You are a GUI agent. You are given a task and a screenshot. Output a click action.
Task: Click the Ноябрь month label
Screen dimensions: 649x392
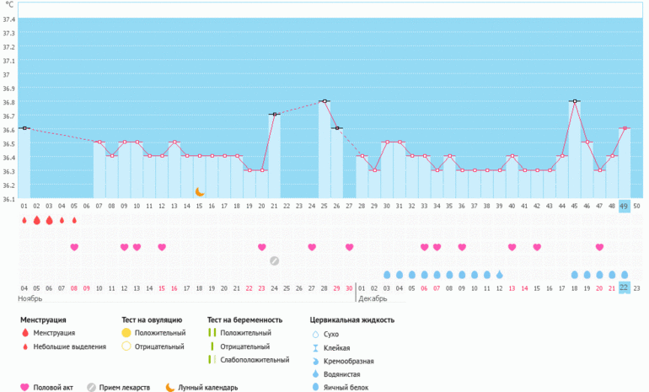pyautogui.click(x=30, y=298)
